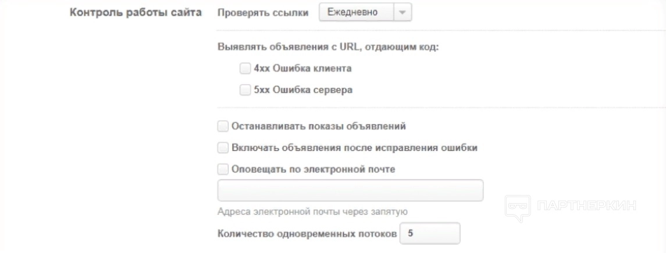Click the Партнеркин watermark logo icon
Viewport: 666px width, 253px height.
(x=517, y=207)
